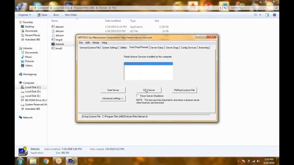Click New folder in Explorer toolbar
Image resolution: width=294 pixels, height=165 pixels.
71,15
